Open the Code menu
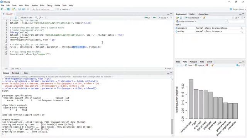The height and width of the screenshot is (138, 247). [x=14, y=5]
